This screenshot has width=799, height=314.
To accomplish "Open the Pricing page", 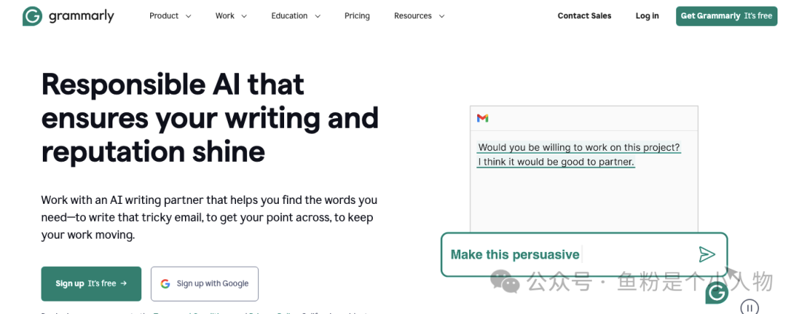I will [x=357, y=16].
